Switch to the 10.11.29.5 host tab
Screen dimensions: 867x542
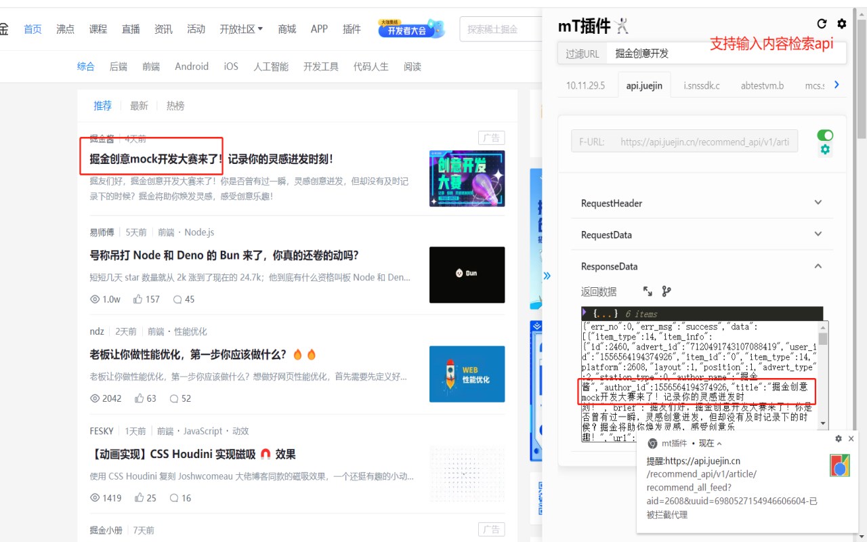[x=586, y=85]
